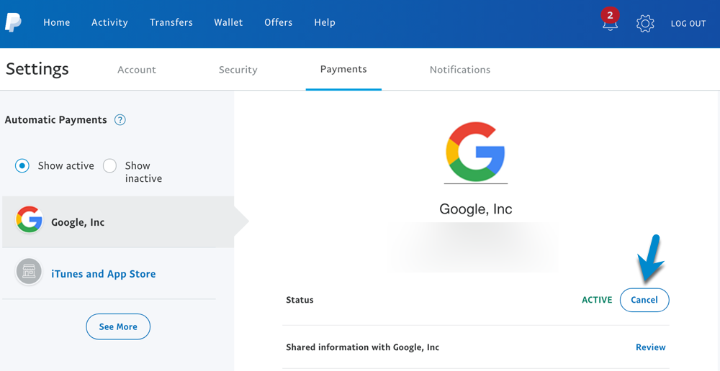Review shared information with Google, Inc
720x371 pixels.
[651, 347]
